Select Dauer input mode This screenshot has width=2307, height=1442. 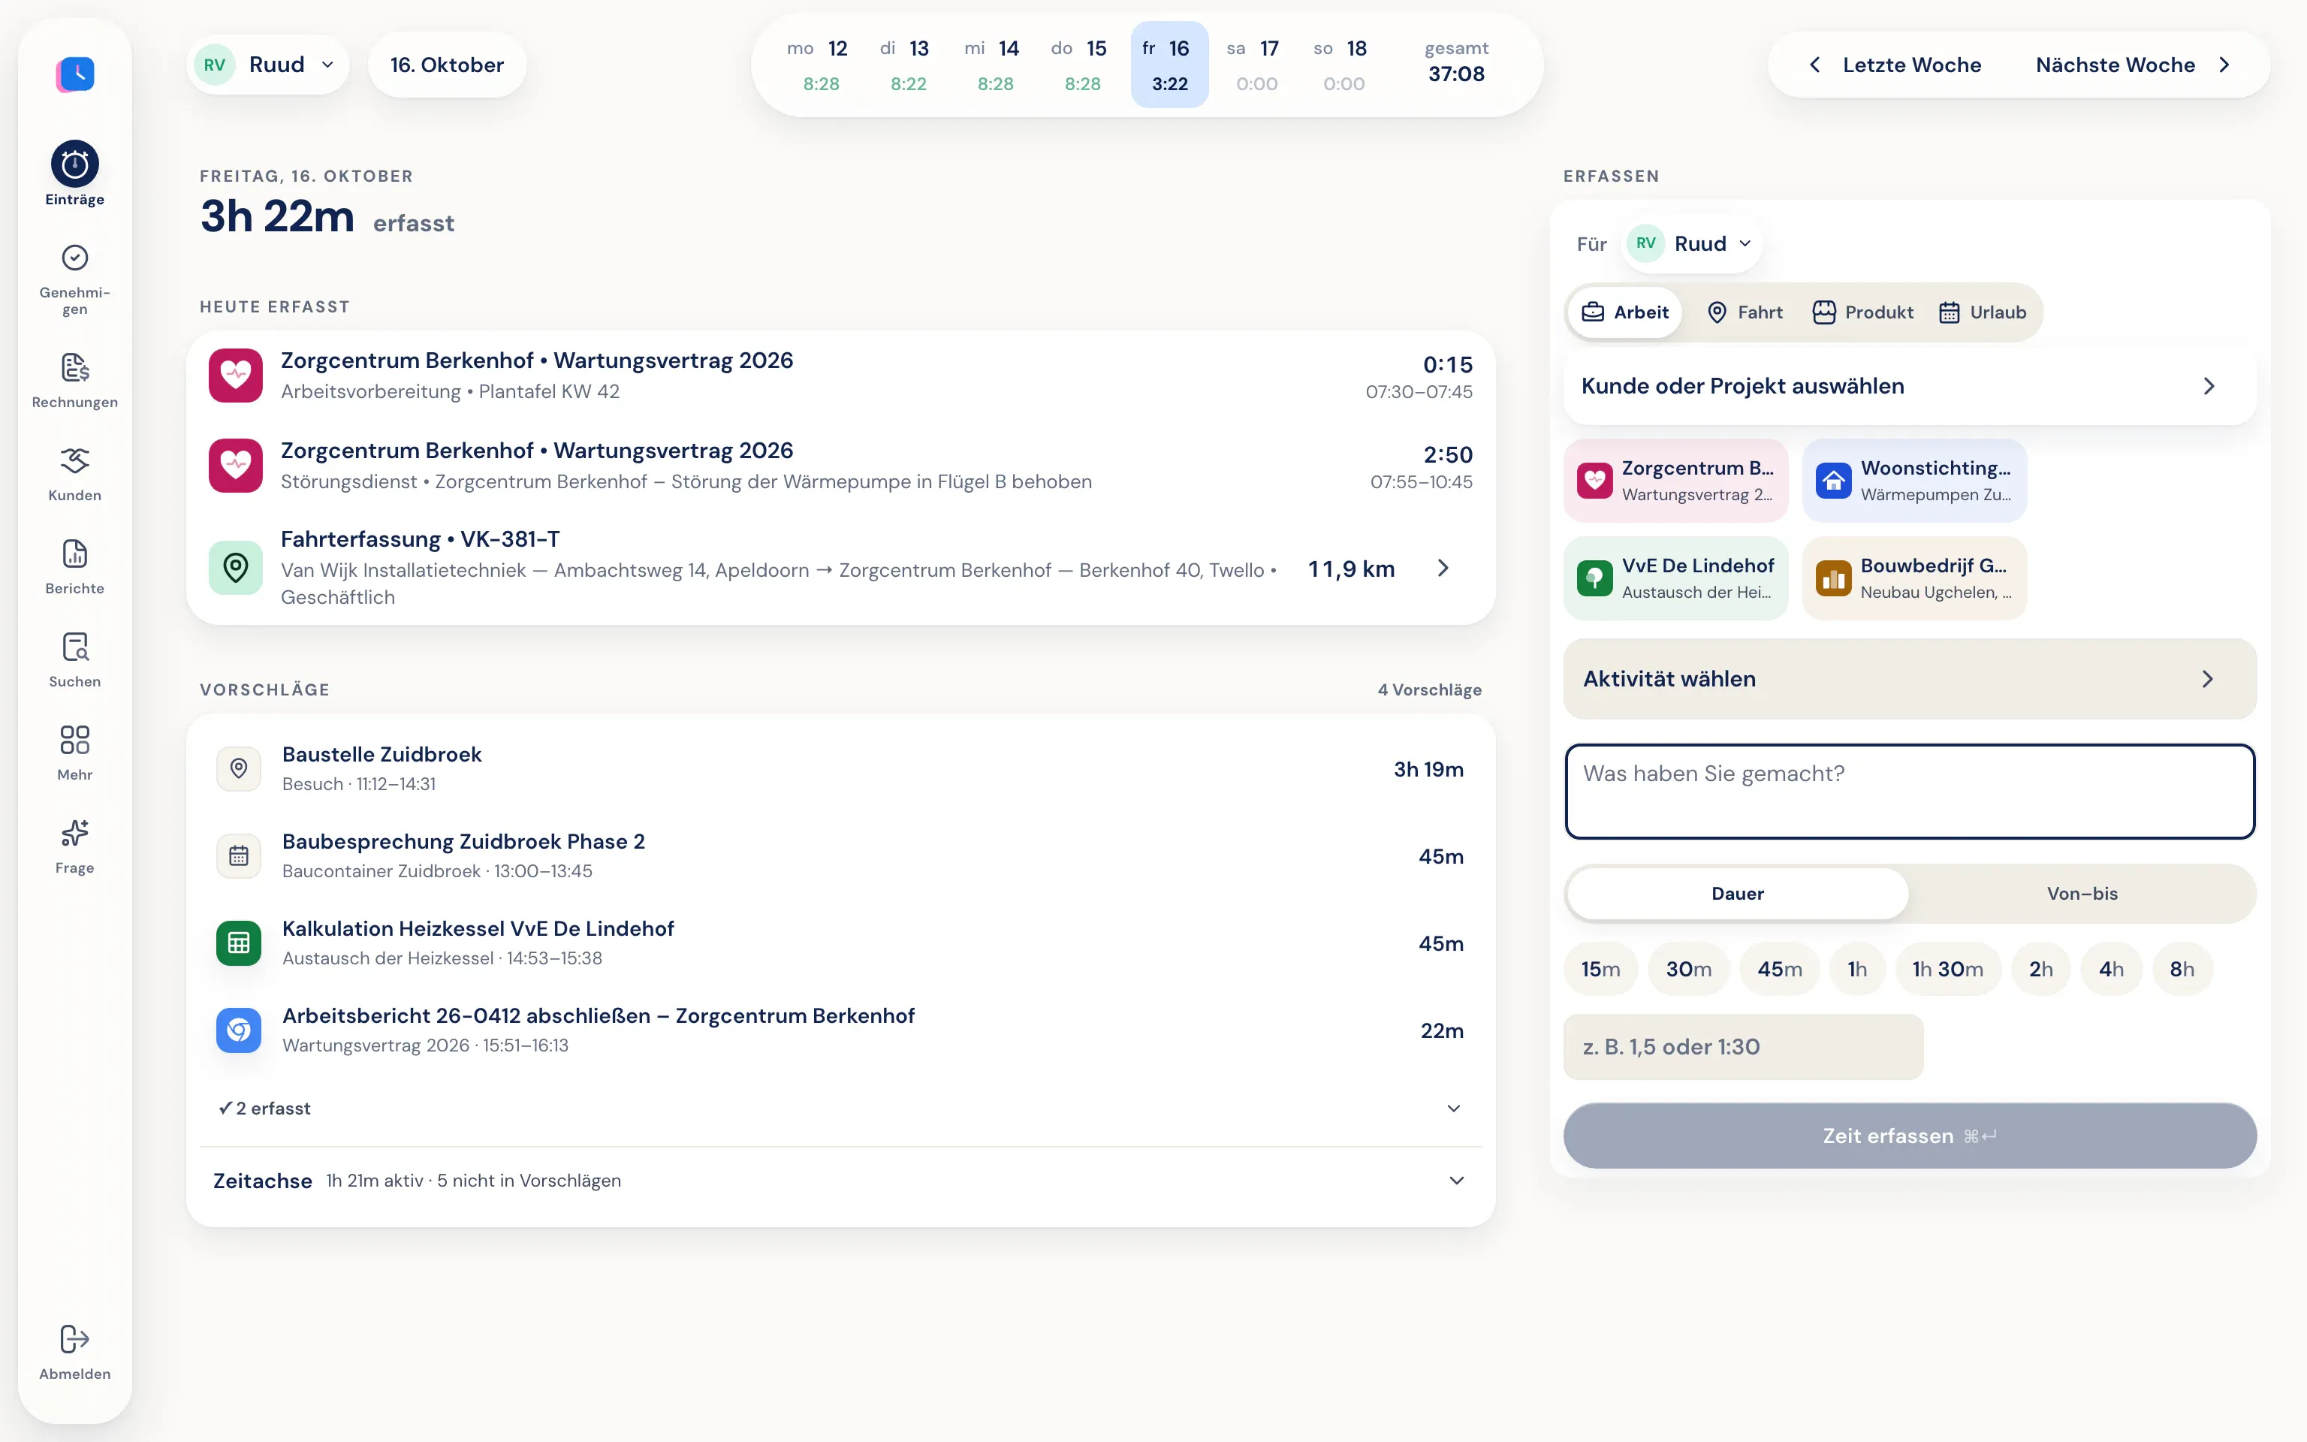(x=1737, y=894)
